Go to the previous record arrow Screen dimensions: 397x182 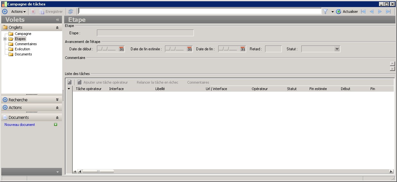tap(372, 12)
